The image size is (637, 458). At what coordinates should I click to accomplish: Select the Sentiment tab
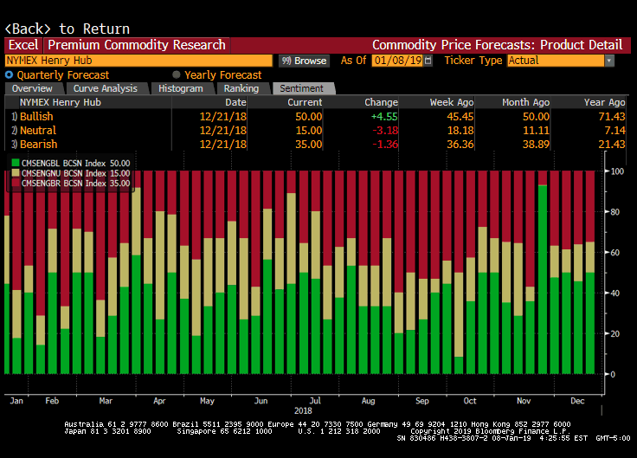(x=301, y=88)
